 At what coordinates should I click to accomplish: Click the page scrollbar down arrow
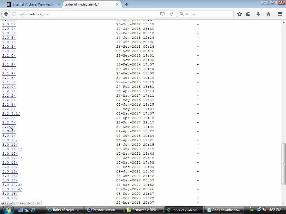(x=283, y=203)
